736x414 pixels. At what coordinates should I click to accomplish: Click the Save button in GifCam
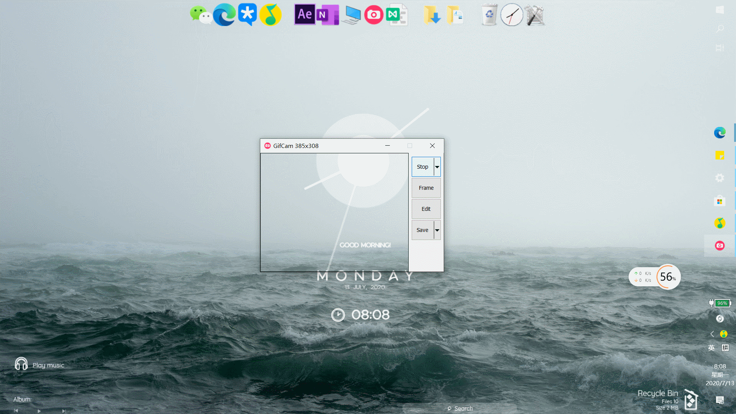click(x=423, y=230)
